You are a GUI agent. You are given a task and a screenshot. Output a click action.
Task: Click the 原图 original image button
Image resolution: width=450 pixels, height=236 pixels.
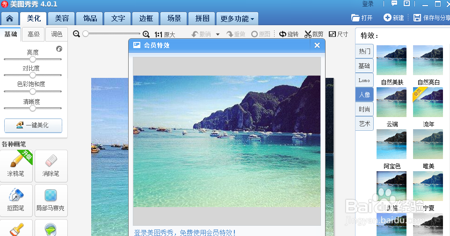[x=261, y=35]
